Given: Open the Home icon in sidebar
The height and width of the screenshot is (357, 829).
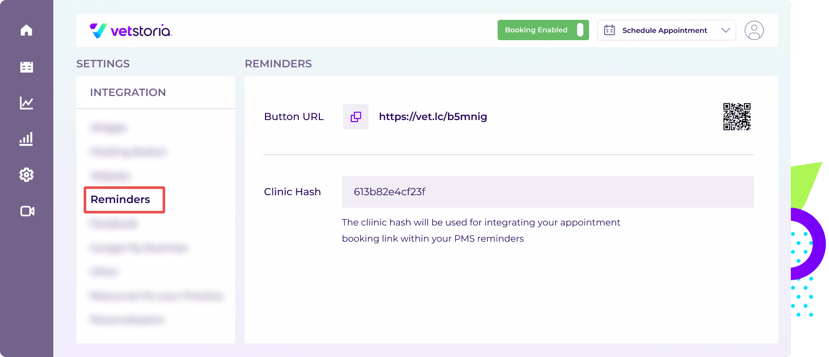Looking at the screenshot, I should 26,30.
